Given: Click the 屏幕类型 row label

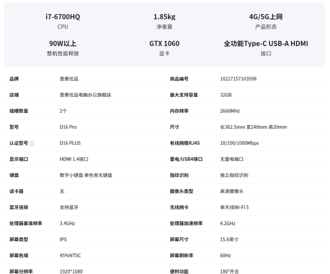Looking at the screenshot, I should [x=19, y=240].
